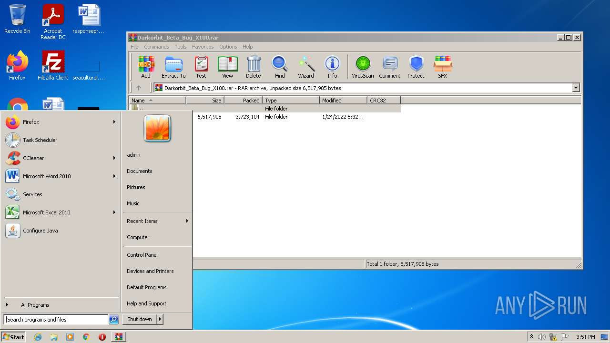This screenshot has width=610, height=343.
Task: Sort by the Size column header
Action: pos(205,101)
